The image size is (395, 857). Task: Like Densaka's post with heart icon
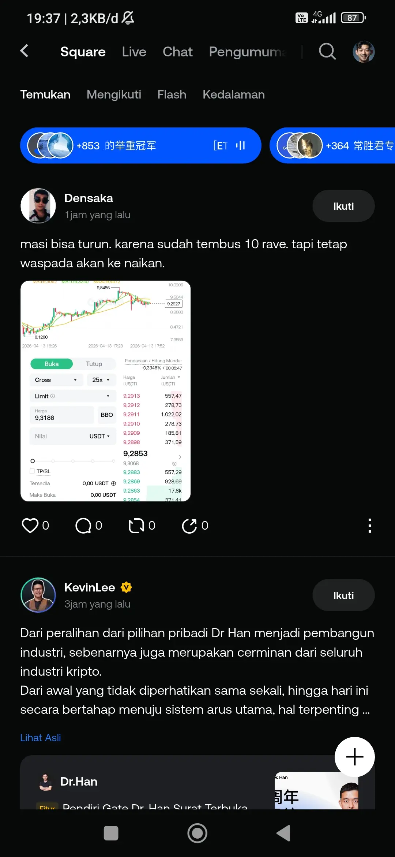click(x=30, y=526)
